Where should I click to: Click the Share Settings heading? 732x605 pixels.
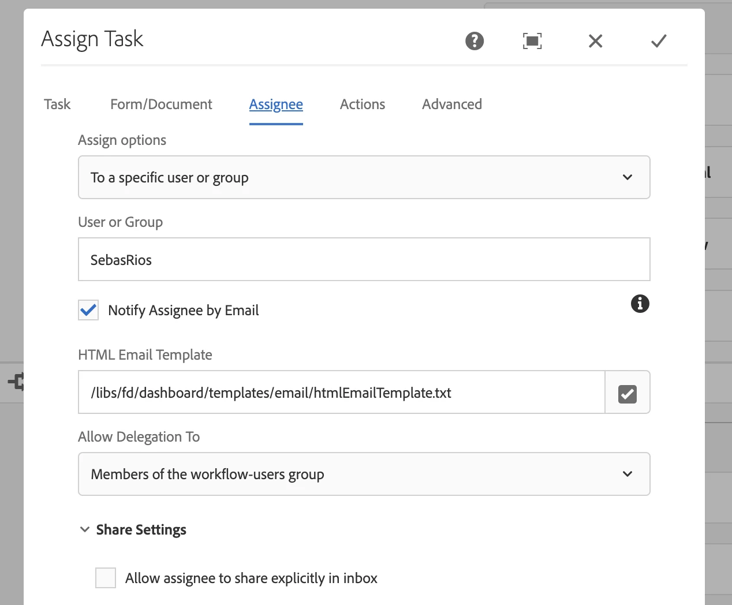(141, 530)
